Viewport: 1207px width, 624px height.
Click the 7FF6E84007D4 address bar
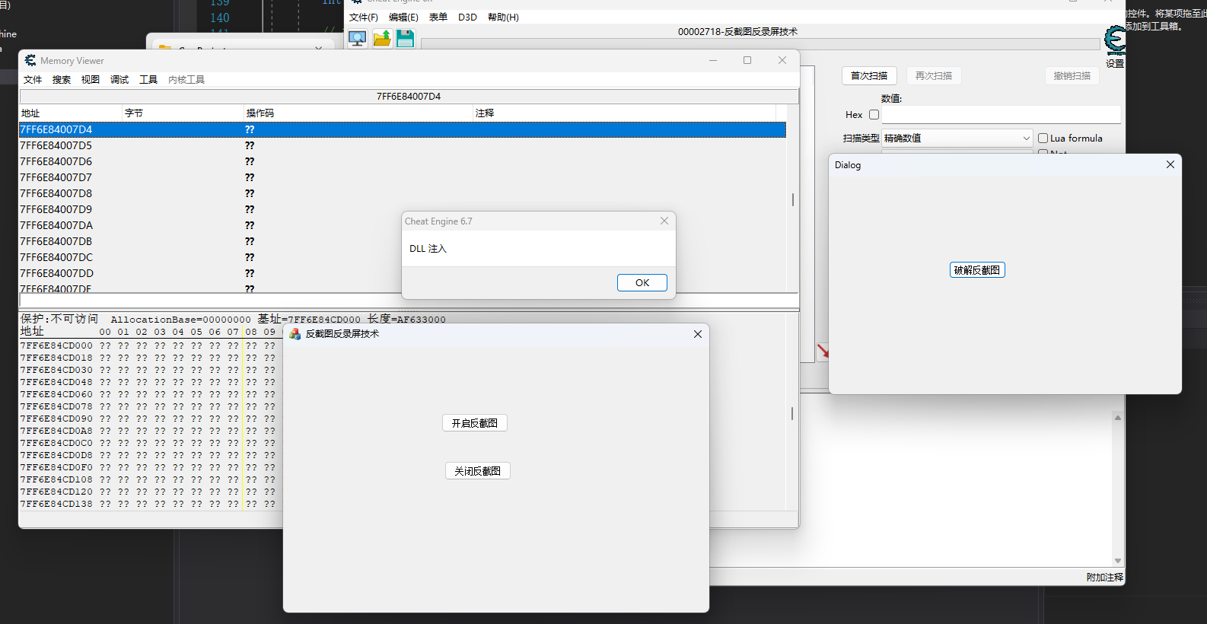409,96
